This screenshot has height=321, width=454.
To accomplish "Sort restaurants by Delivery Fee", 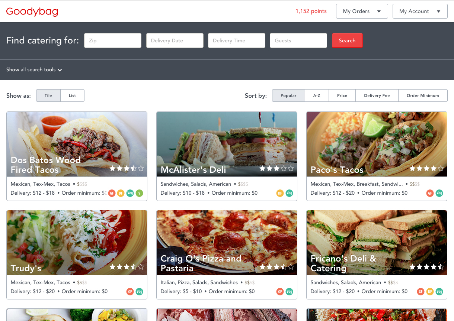I will coord(377,95).
